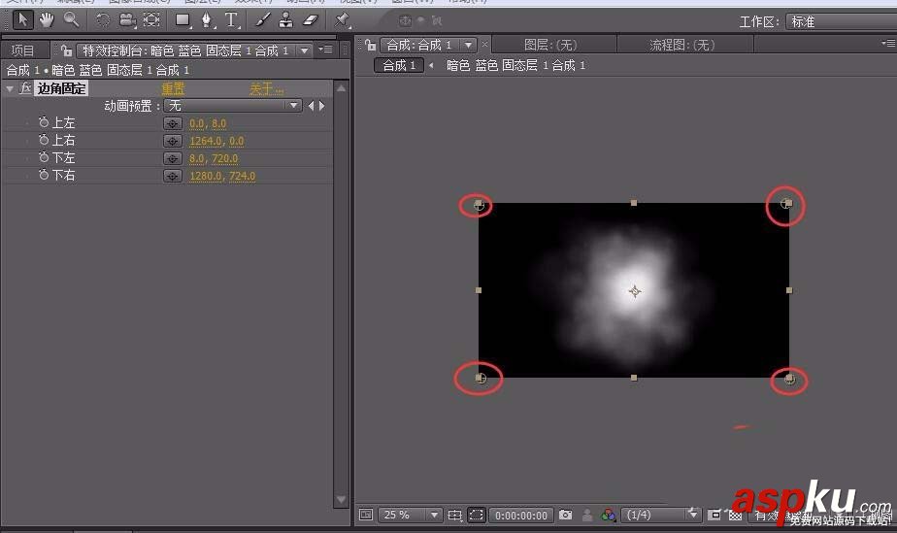Click the 下左 value 8.0, 720.0

214,158
